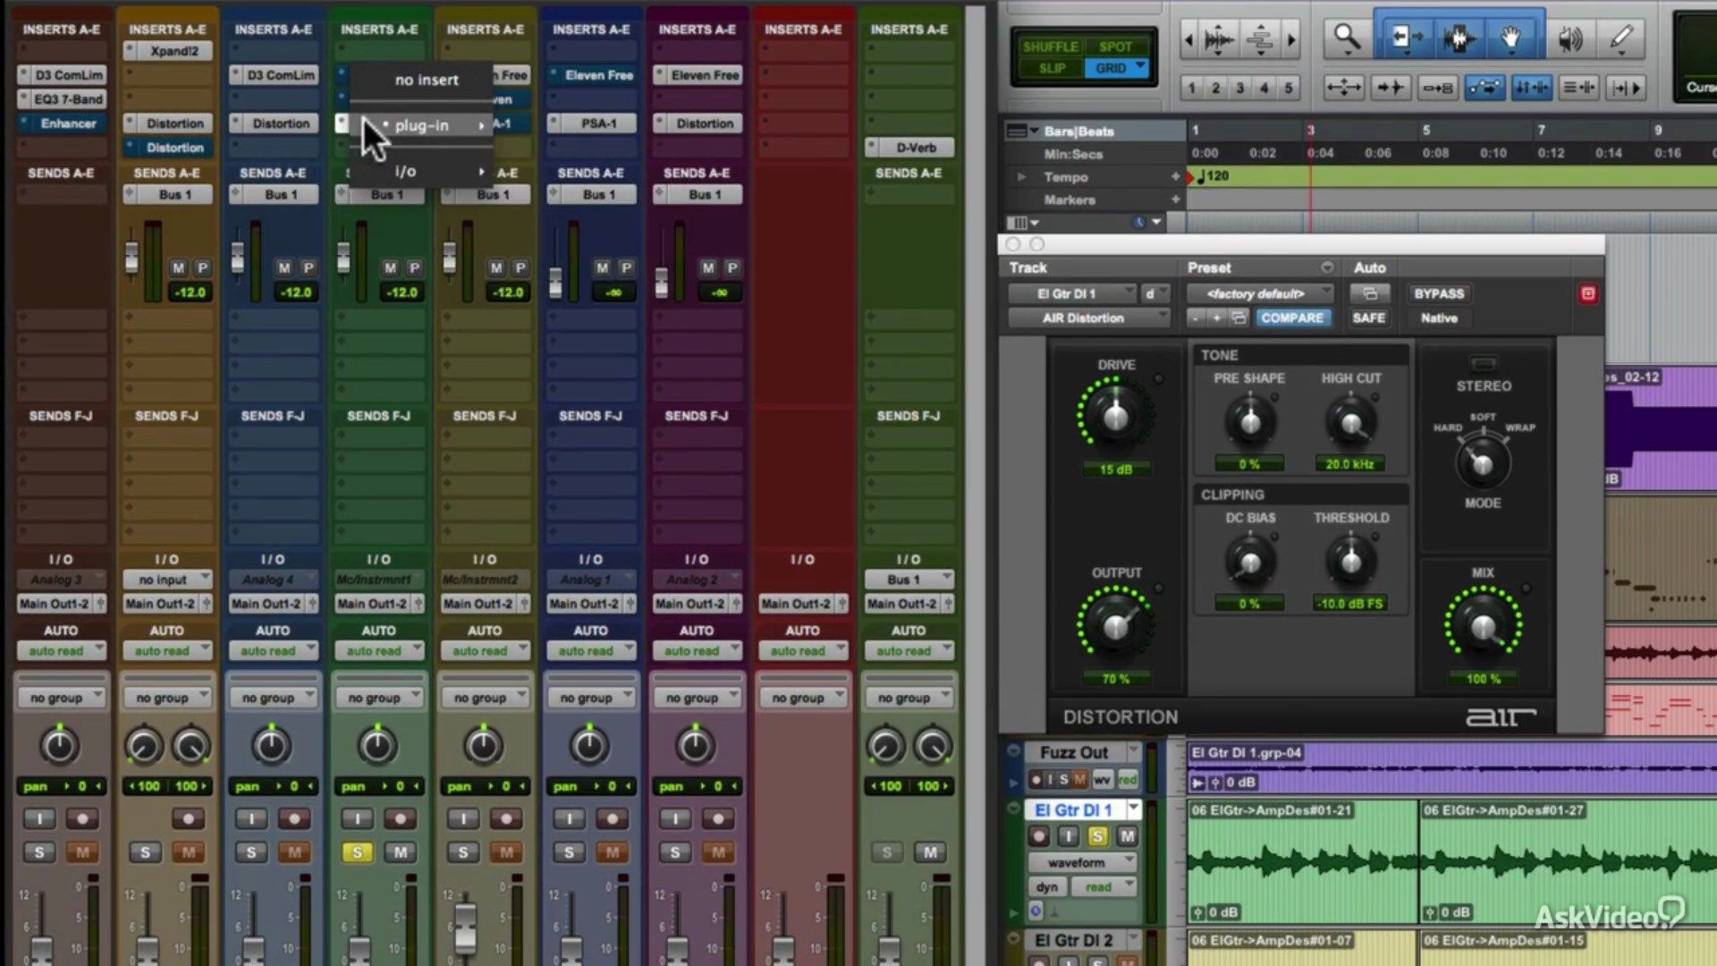Viewport: 1717px width, 966px height.
Task: Click the horizontal zoom out left arrow
Action: coord(1188,39)
